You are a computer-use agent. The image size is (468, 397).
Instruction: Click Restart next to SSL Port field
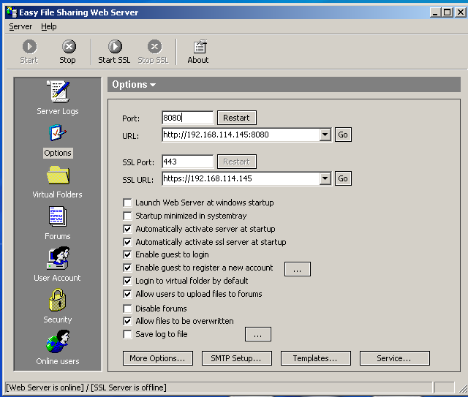click(x=237, y=162)
